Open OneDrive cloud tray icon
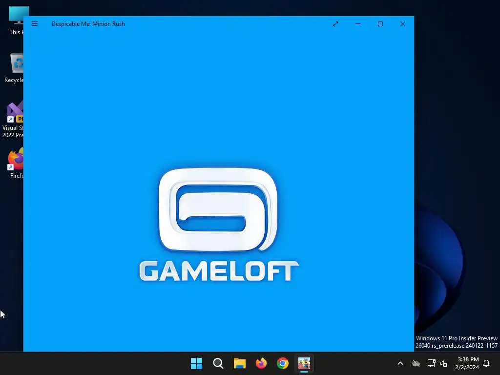Viewport: 500px width, 375px height. coord(416,363)
